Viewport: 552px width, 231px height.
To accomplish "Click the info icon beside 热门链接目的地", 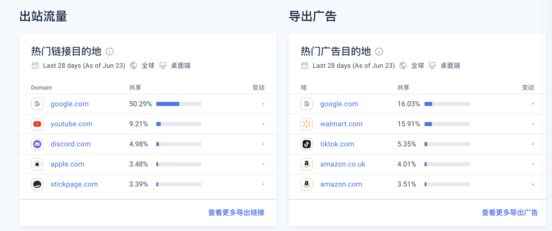I will point(110,52).
